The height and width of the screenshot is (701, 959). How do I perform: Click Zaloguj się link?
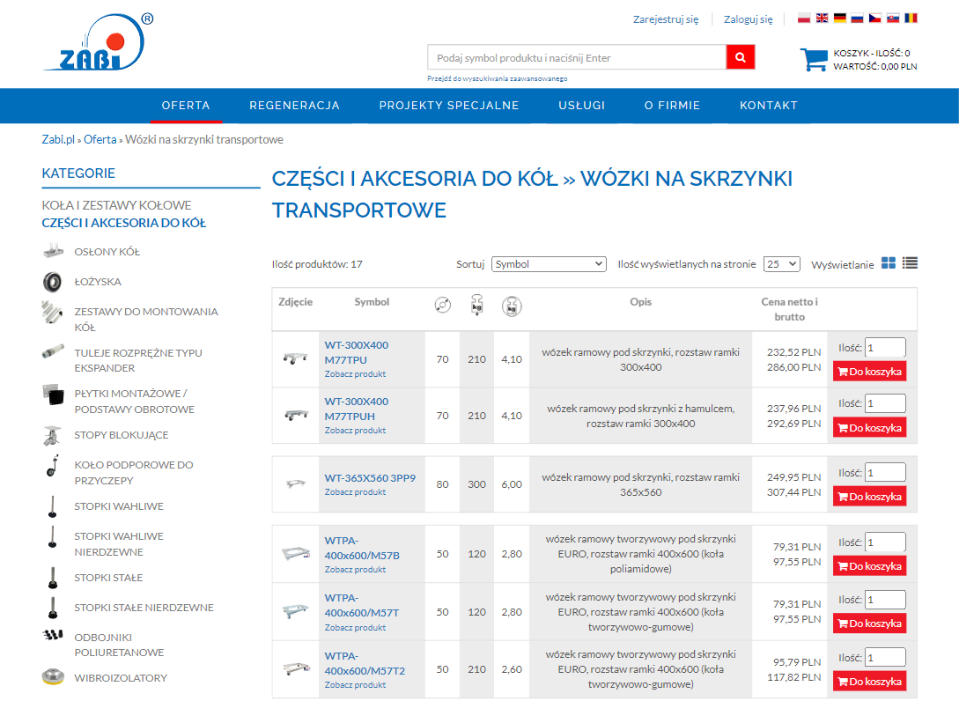(x=748, y=19)
